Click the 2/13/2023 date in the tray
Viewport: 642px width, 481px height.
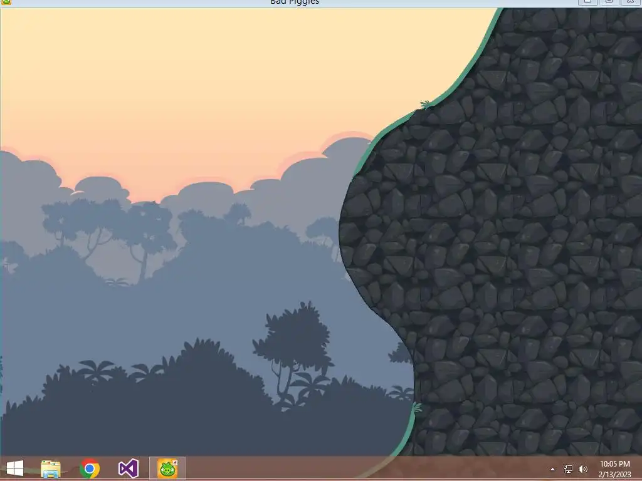pyautogui.click(x=615, y=475)
